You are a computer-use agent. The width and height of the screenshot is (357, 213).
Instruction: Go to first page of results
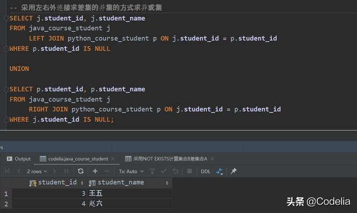click(7, 171)
